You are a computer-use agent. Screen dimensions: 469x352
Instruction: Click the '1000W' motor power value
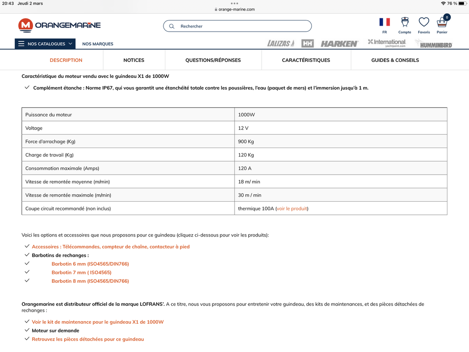(x=246, y=115)
